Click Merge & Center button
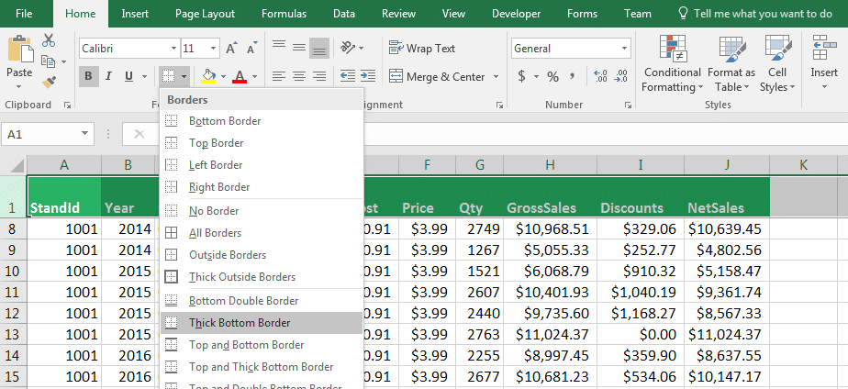 click(x=437, y=77)
